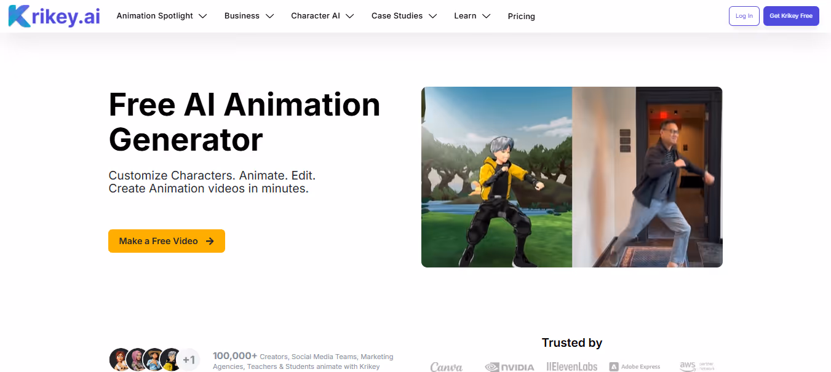Click the arrow in Make a Free Video
The width and height of the screenshot is (831, 372).
[x=210, y=241]
